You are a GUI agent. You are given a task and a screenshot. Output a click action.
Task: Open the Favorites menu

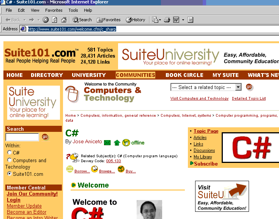point(54,10)
